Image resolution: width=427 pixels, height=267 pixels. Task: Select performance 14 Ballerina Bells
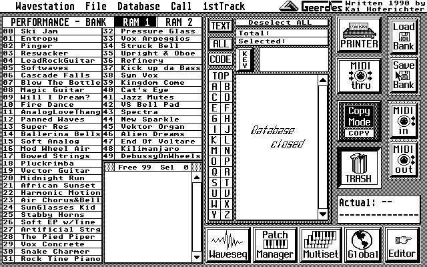(x=52, y=134)
